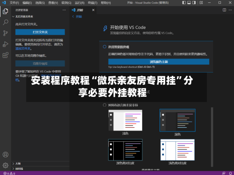Toggle secondary sidebar layout icon

click(x=194, y=3)
